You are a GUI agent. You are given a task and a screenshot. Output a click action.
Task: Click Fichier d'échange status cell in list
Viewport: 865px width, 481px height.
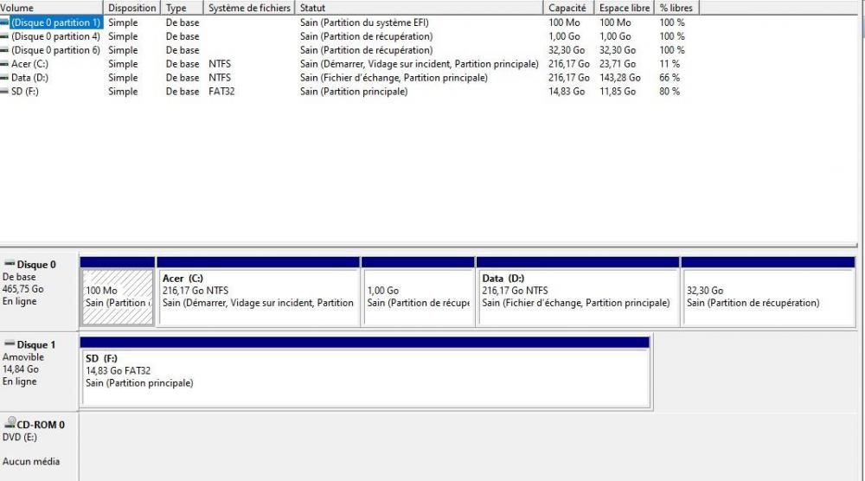click(x=394, y=78)
